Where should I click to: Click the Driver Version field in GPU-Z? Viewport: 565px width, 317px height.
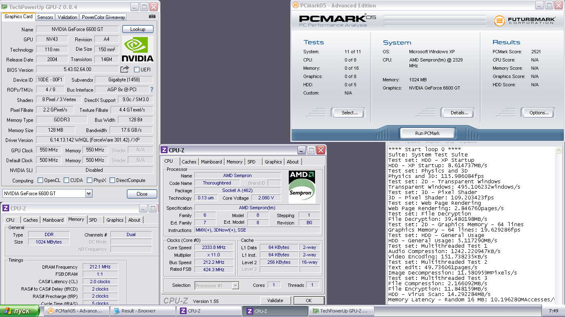point(94,140)
